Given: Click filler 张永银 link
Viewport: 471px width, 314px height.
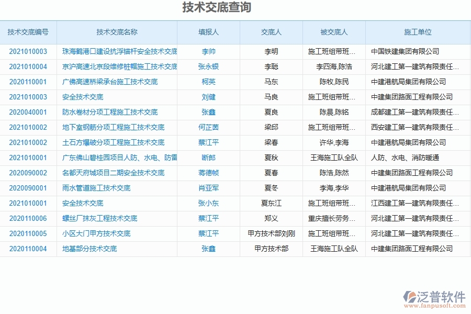Looking at the screenshot, I should click(208, 66).
